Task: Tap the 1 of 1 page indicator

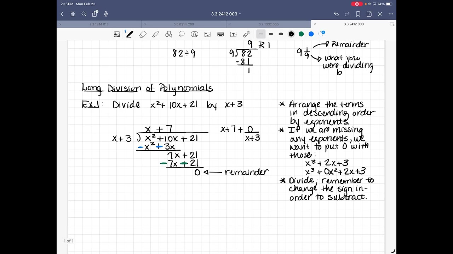Action: tap(69, 241)
